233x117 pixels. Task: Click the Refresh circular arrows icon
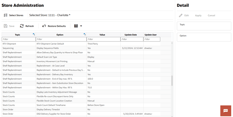pos(22,26)
